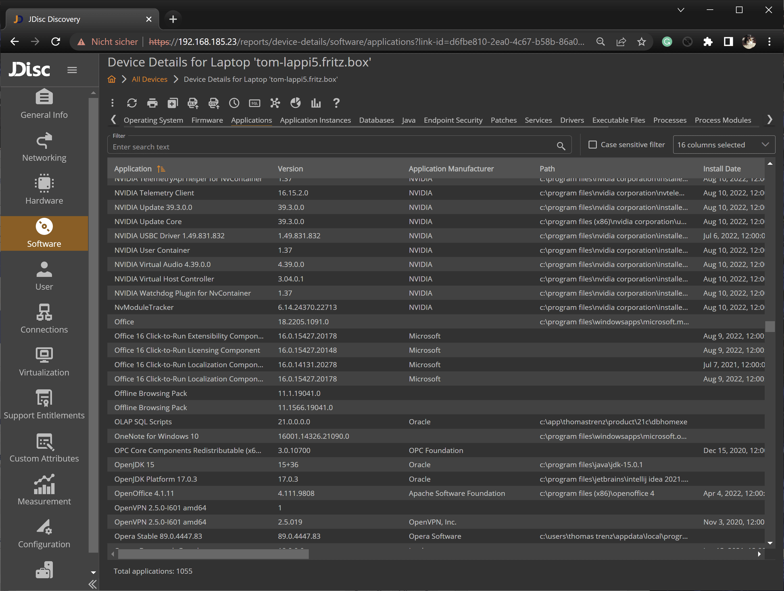Export the table to CSV
Screen dimensions: 784x591
click(x=214, y=103)
